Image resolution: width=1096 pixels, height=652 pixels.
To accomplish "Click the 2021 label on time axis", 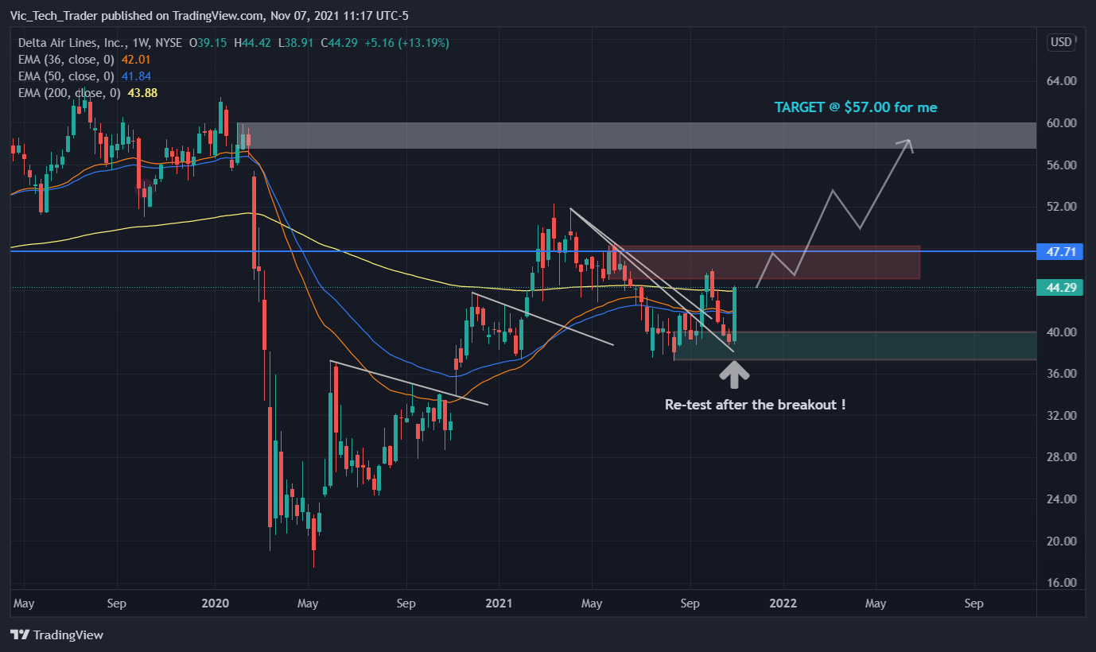I will pyautogui.click(x=499, y=603).
